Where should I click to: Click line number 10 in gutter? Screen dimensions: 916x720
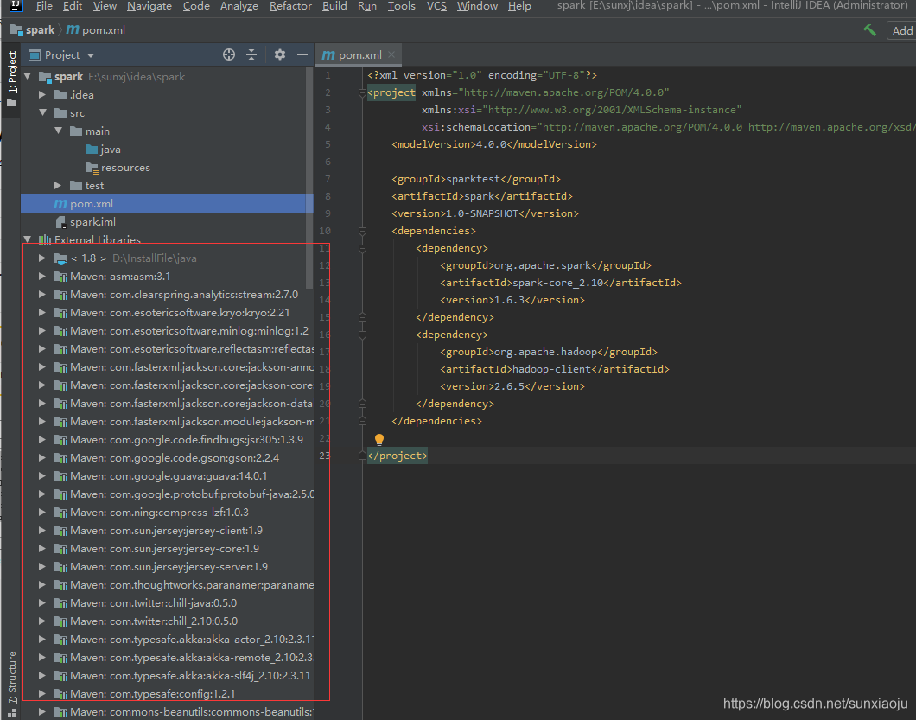[325, 231]
